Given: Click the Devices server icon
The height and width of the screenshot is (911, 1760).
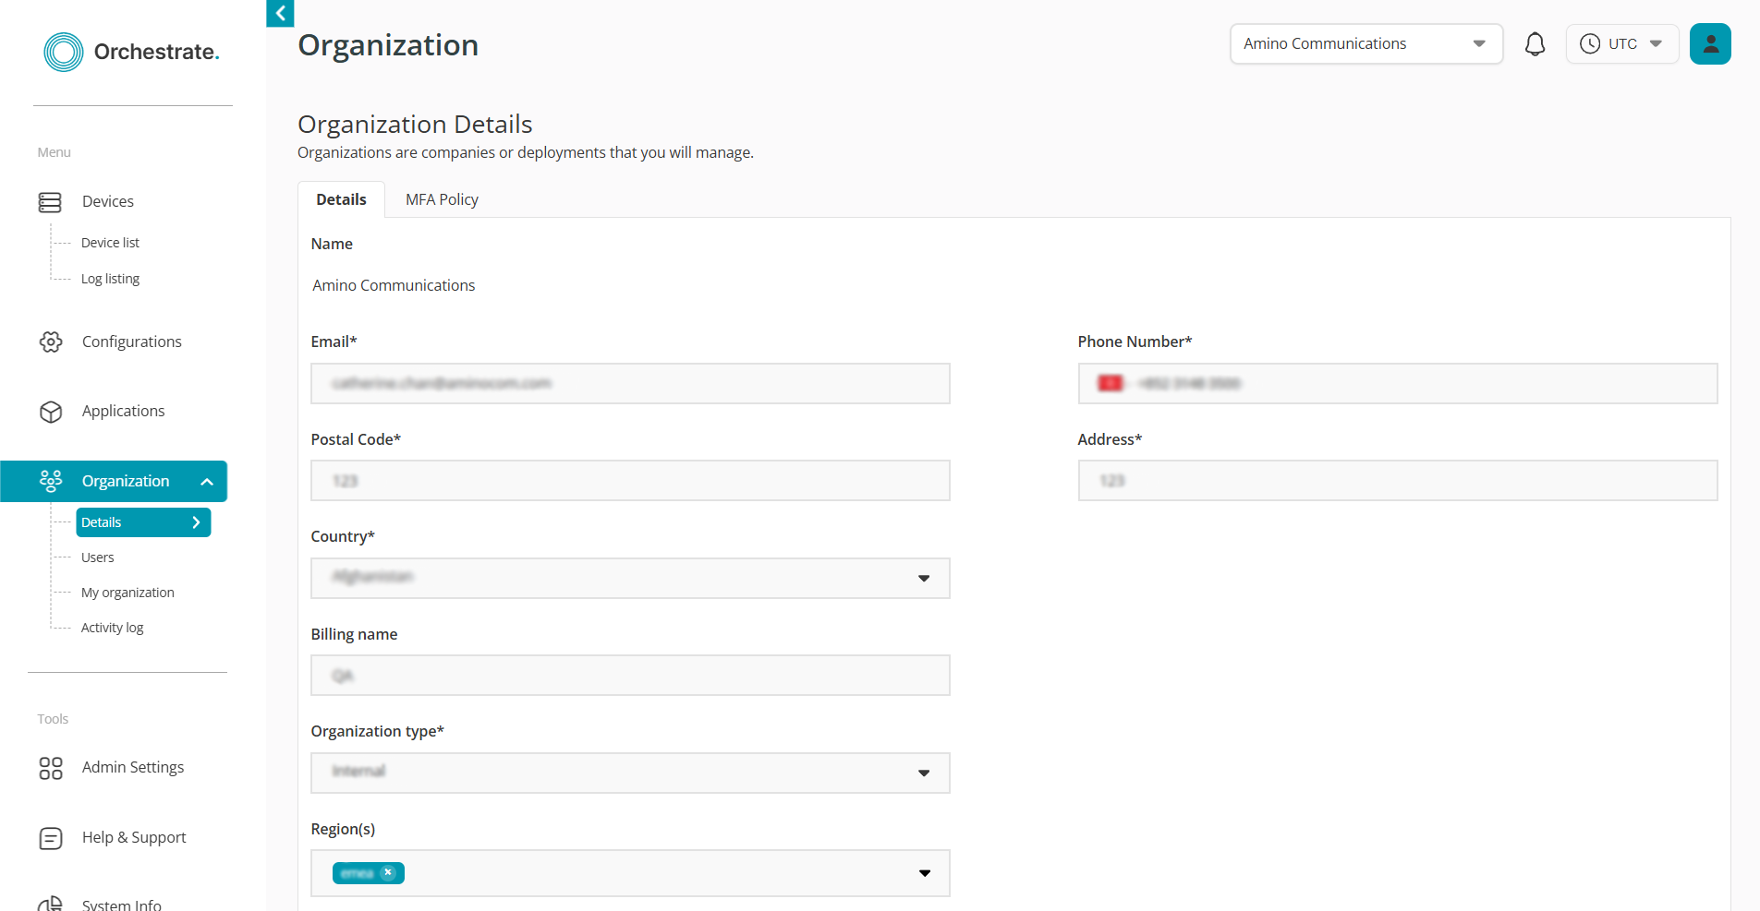Looking at the screenshot, I should tap(50, 202).
